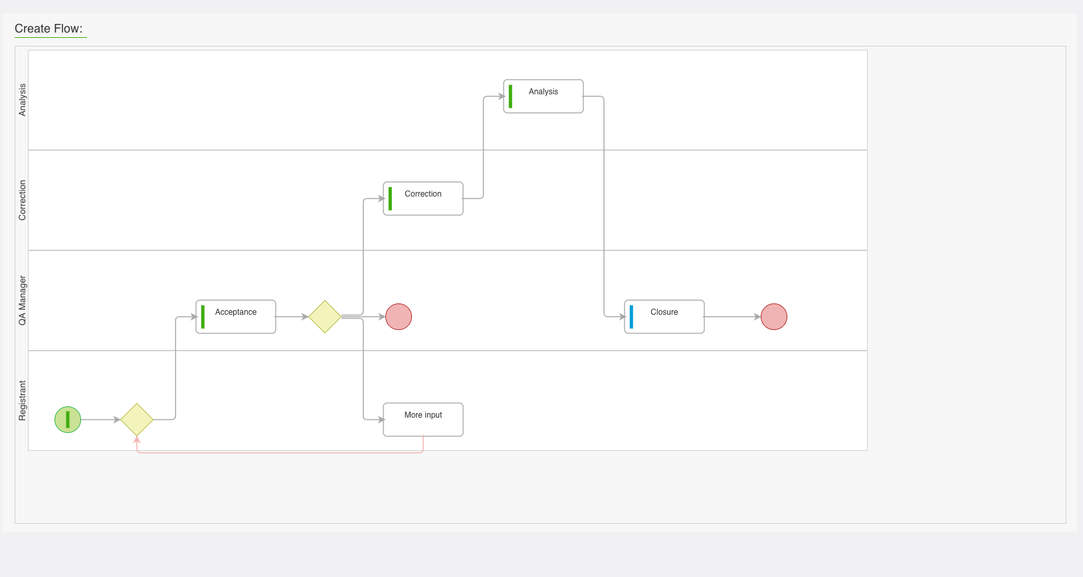The height and width of the screenshot is (577, 1083).
Task: Click the vertical Analysis swimlane label
Action: [23, 100]
